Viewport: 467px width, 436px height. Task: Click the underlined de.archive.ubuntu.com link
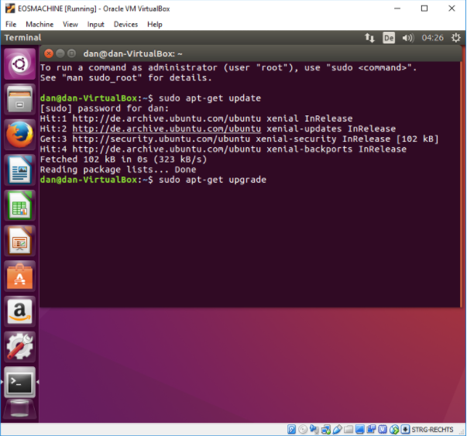[x=167, y=129]
